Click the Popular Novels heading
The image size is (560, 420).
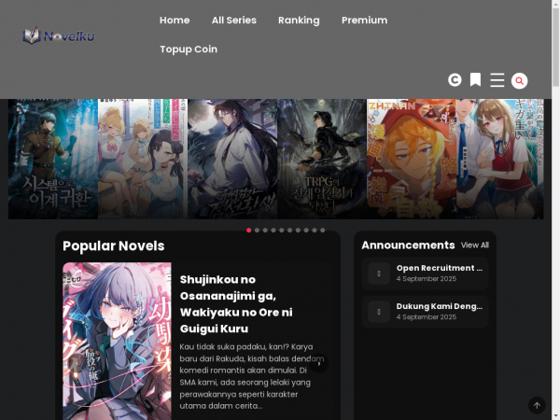[114, 246]
